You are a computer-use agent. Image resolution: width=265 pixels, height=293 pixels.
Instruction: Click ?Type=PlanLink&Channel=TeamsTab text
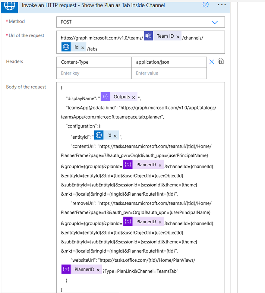tap(141, 271)
